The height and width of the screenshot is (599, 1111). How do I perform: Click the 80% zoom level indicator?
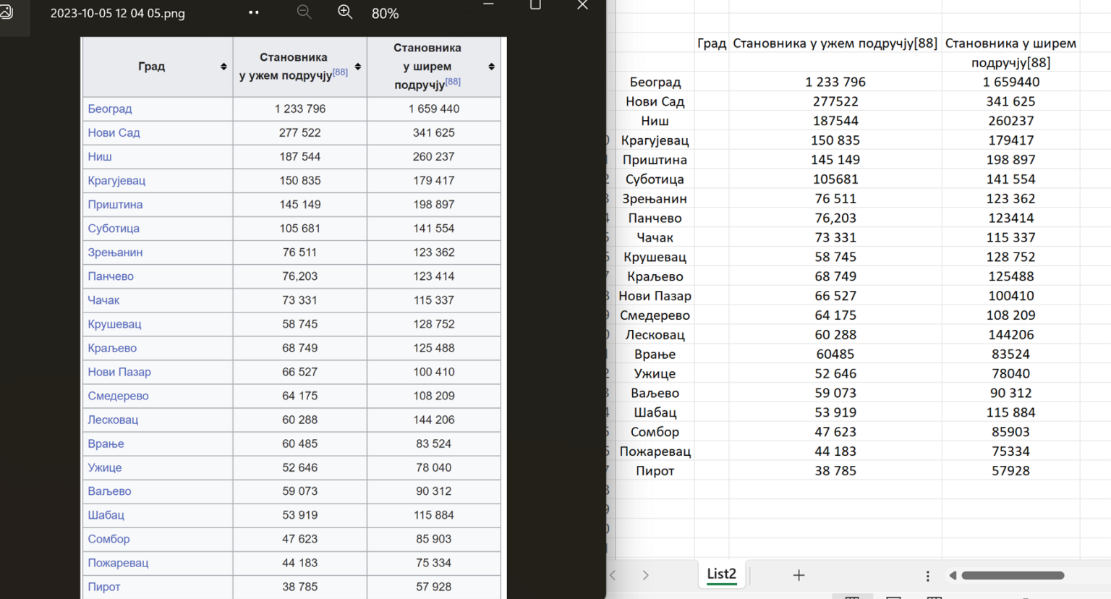[x=385, y=14]
